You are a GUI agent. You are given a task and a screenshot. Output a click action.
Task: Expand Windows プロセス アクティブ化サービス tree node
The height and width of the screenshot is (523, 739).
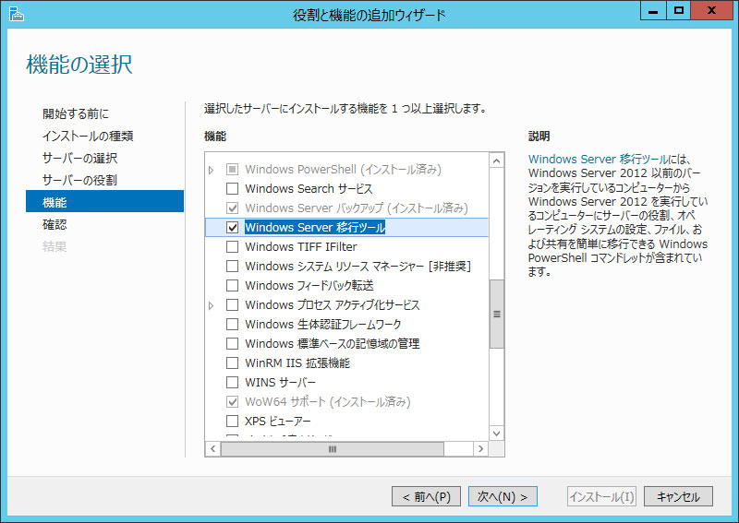pos(212,305)
